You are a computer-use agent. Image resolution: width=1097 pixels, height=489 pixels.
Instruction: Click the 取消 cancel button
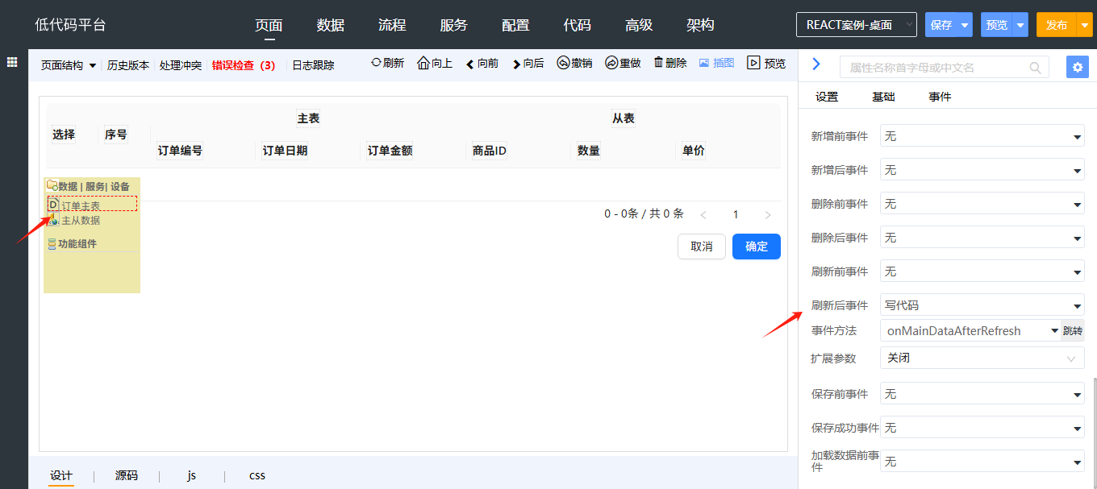(x=702, y=247)
